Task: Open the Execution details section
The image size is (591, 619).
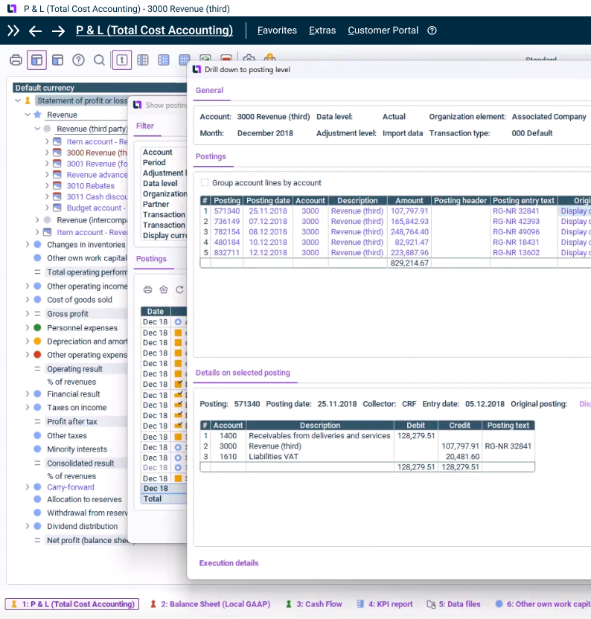Action: click(229, 563)
